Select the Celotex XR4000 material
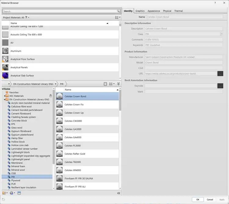Screen dimensions: 229x204 point(87,170)
